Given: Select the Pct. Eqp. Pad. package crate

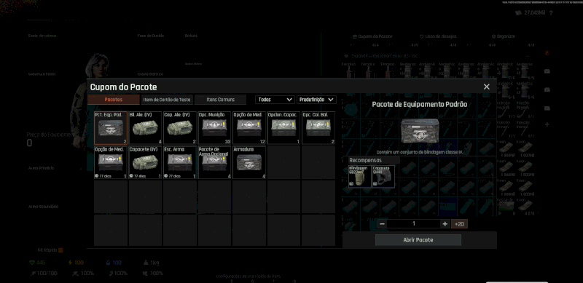Looking at the screenshot, I should click(x=111, y=128).
